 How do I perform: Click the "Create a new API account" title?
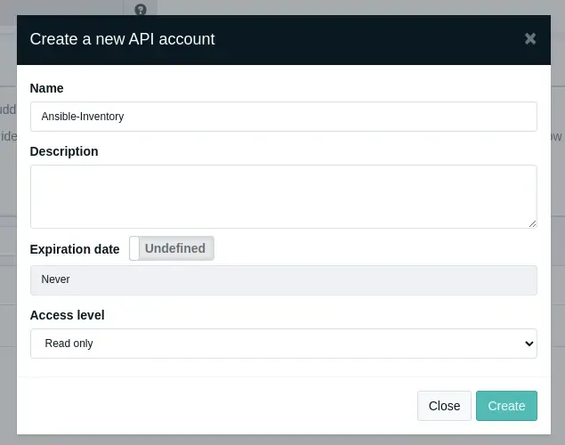122,39
